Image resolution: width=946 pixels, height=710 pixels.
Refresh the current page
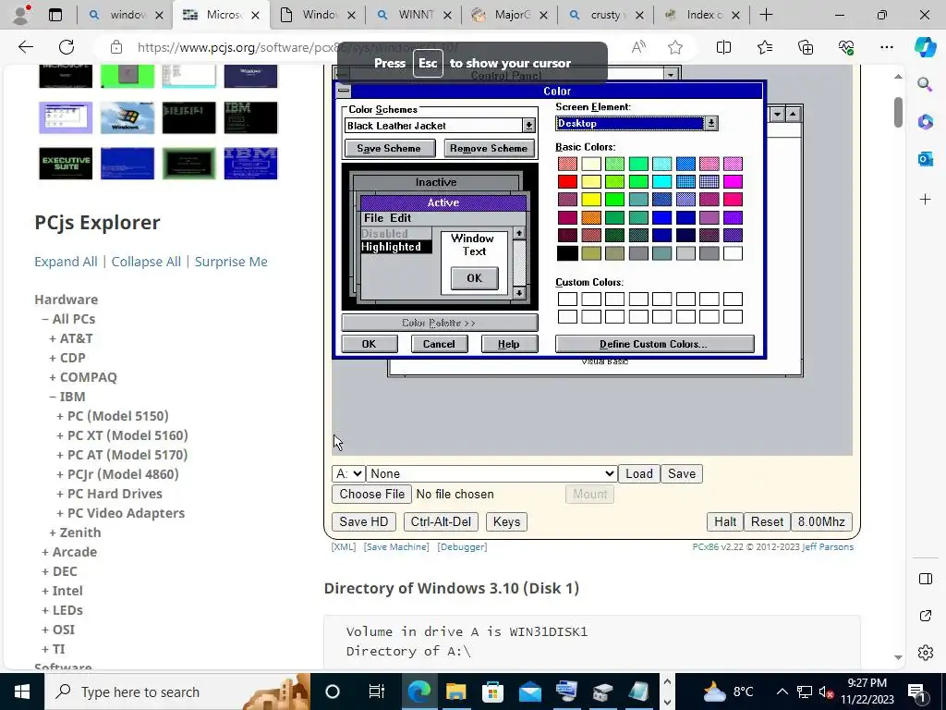(67, 47)
